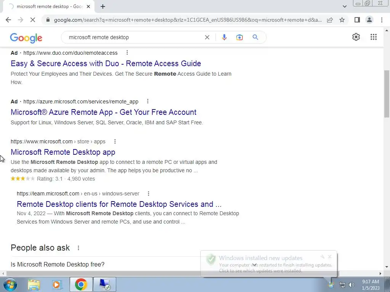
Task: Click the Chrome taskbar icon
Action: [81, 284]
